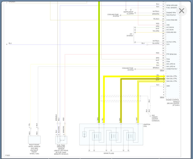Select the BRN wire label at pin 36
The width and height of the screenshot is (193, 159).
[x=158, y=58]
